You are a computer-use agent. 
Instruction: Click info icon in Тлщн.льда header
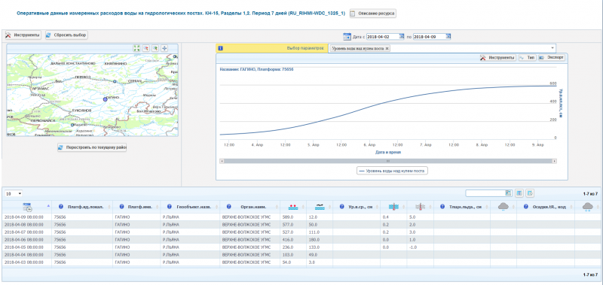[442, 207]
